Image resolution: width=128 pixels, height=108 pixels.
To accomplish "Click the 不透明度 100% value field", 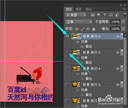I will tap(115, 22).
